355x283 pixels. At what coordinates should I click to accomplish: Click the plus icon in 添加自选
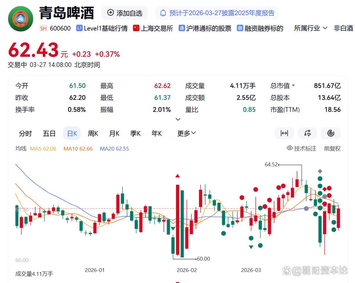[x=110, y=13]
